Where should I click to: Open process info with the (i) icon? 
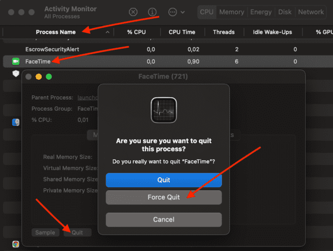(x=152, y=12)
